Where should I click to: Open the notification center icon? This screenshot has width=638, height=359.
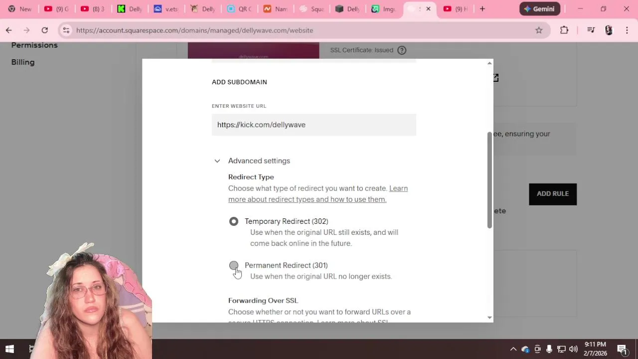point(622,349)
